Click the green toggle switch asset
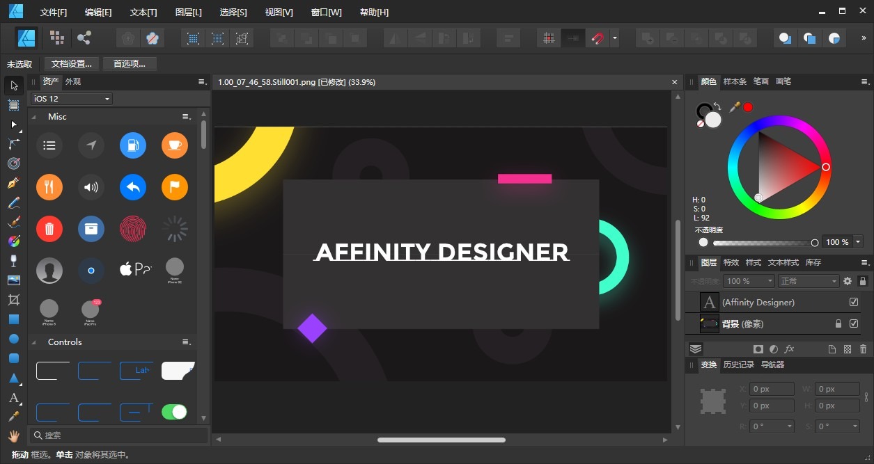This screenshot has height=464, width=874. (174, 412)
